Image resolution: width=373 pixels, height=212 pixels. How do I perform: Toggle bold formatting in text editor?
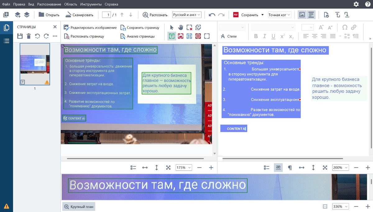pyautogui.click(x=256, y=36)
